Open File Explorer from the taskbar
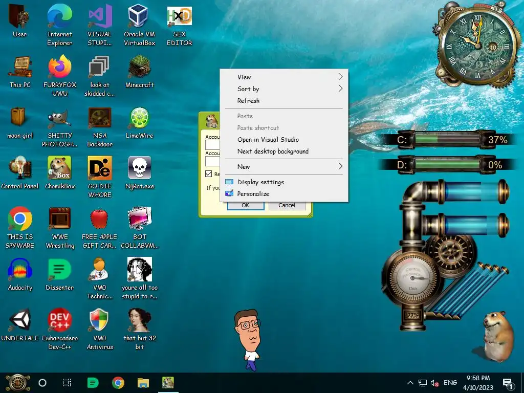 point(143,383)
